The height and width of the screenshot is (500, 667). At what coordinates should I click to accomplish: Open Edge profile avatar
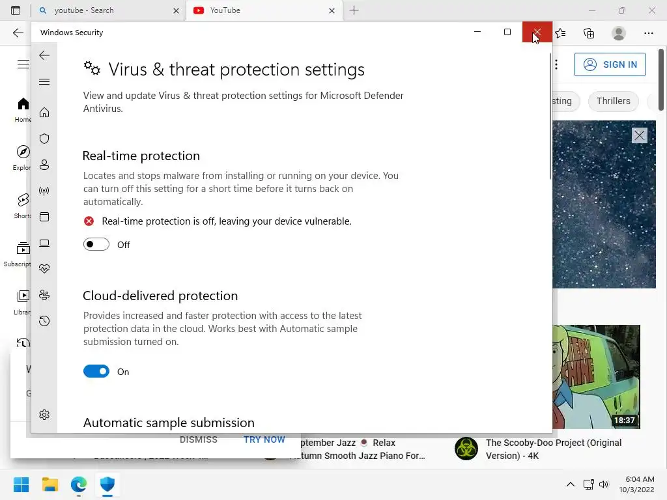tap(619, 33)
